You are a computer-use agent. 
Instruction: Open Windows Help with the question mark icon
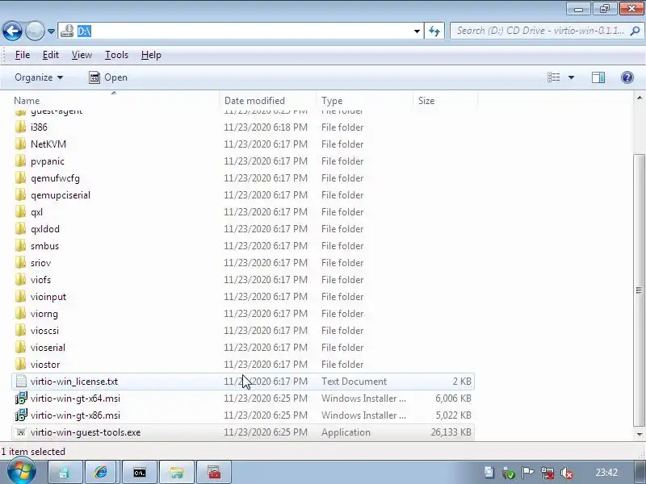tap(627, 77)
